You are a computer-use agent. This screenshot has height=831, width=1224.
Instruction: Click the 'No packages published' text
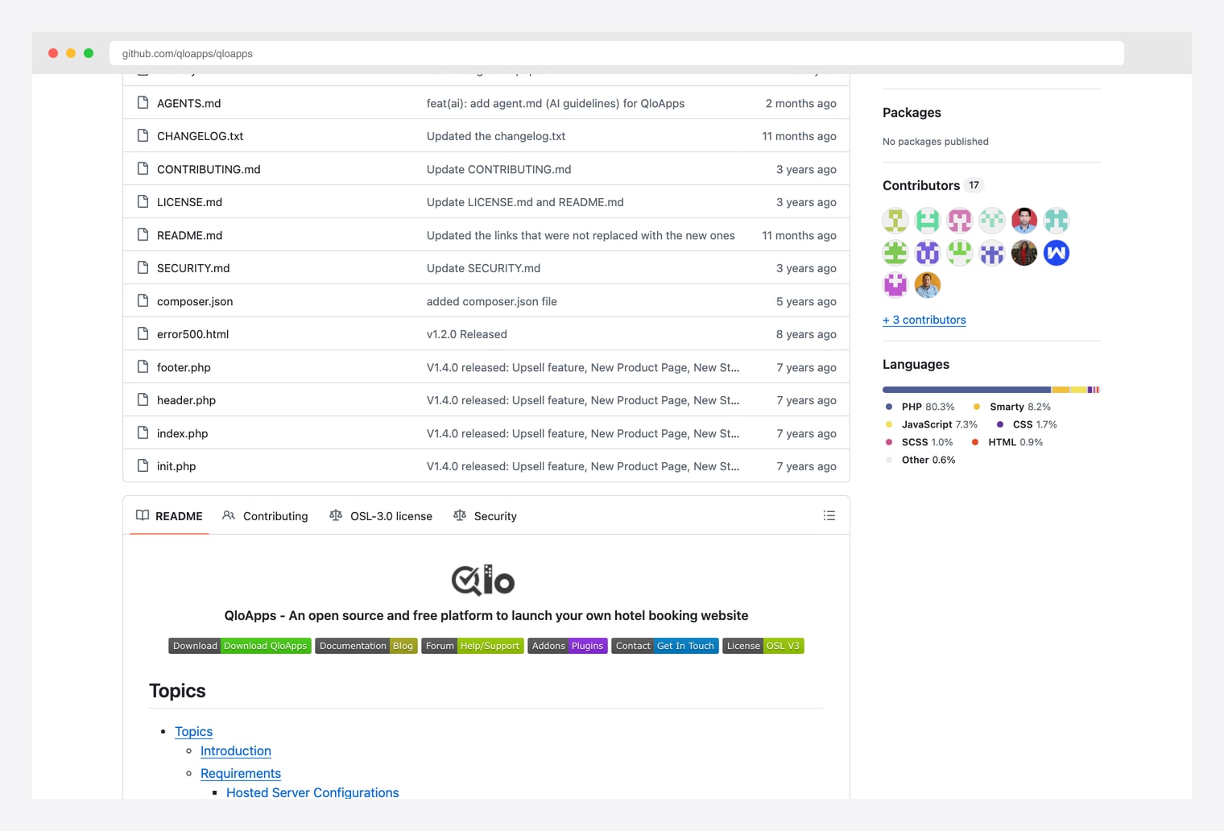tap(936, 142)
